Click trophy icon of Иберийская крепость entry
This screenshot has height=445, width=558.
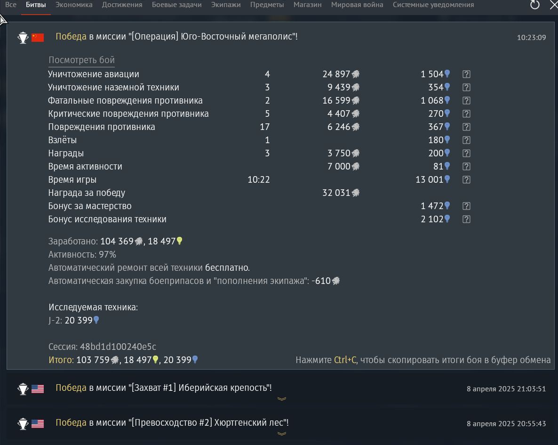23,388
